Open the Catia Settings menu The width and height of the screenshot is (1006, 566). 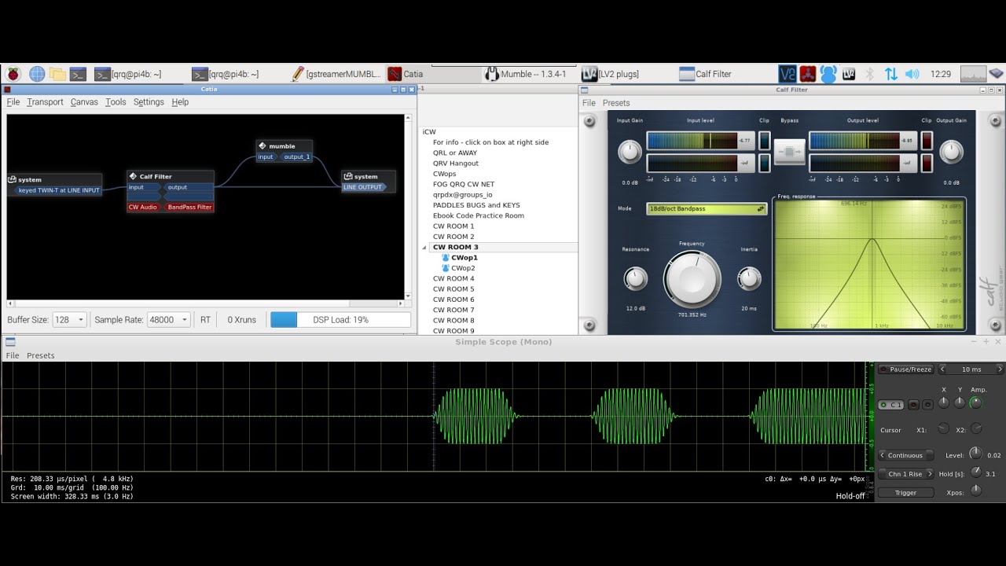pyautogui.click(x=149, y=102)
